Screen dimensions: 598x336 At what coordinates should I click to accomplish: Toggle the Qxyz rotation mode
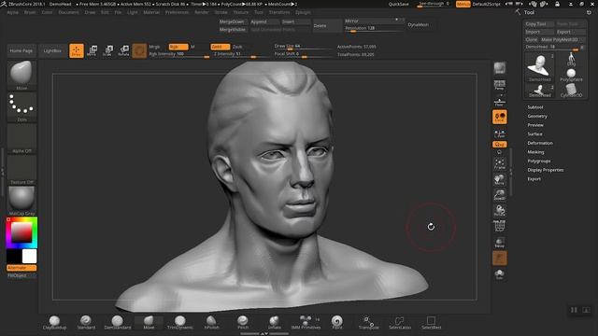pos(499,145)
